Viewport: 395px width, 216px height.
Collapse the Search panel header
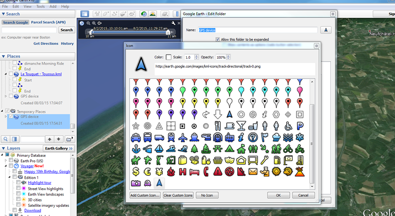click(x=3, y=14)
